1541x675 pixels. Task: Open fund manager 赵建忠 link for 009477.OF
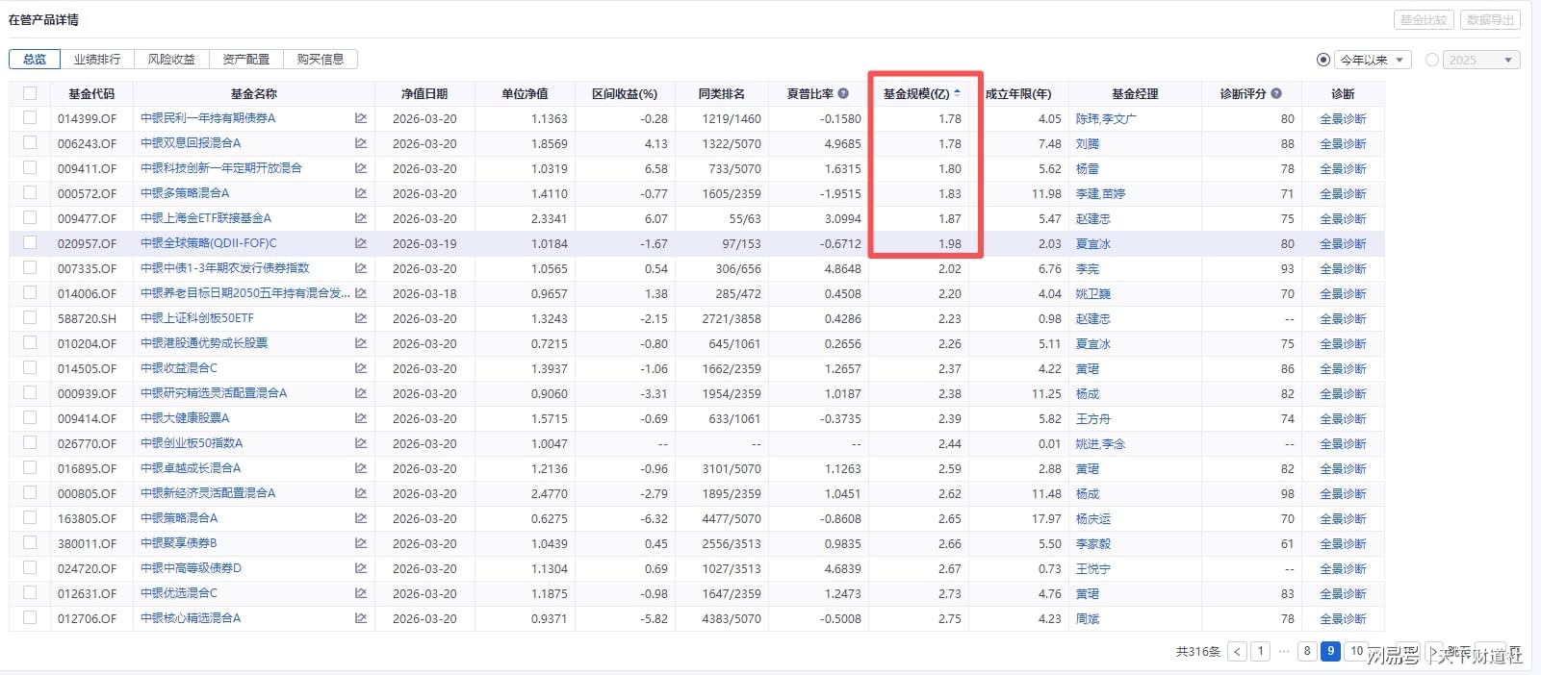pyautogui.click(x=1092, y=218)
